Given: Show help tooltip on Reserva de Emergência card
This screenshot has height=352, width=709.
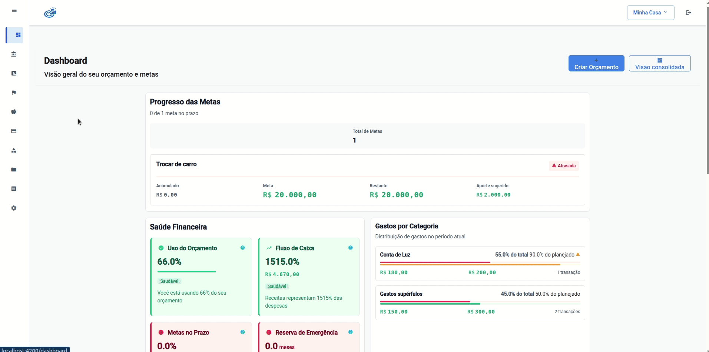Looking at the screenshot, I should pyautogui.click(x=350, y=332).
